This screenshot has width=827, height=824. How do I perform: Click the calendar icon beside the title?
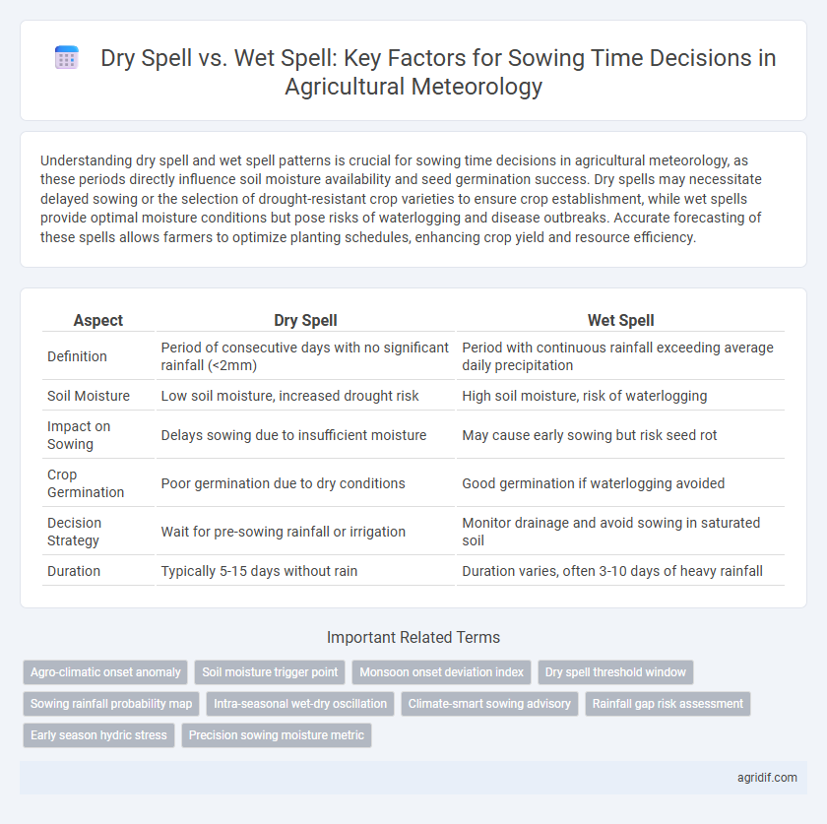click(x=67, y=57)
